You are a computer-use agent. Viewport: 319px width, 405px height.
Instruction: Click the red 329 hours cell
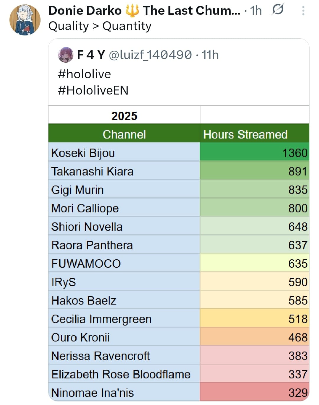coord(254,393)
